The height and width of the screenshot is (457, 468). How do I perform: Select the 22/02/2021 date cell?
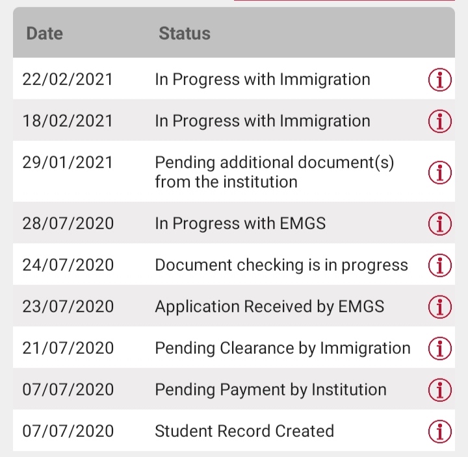pos(68,80)
